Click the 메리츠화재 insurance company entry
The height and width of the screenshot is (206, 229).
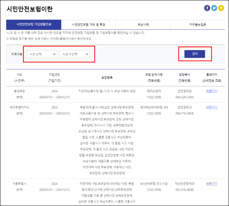(155, 91)
